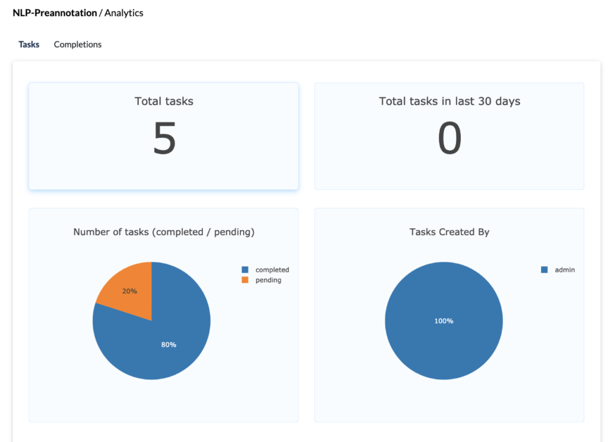This screenshot has height=442, width=608.
Task: Click the Tasks Created By chart title
Action: click(x=449, y=232)
